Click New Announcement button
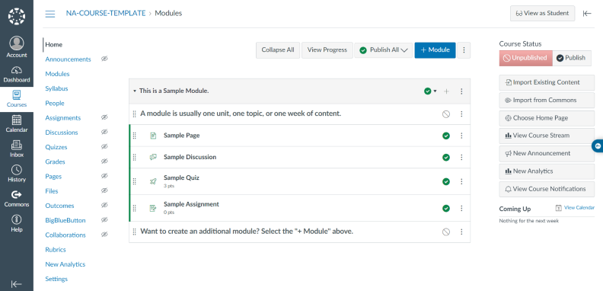Viewport: 603px width, 291px height. [x=547, y=153]
